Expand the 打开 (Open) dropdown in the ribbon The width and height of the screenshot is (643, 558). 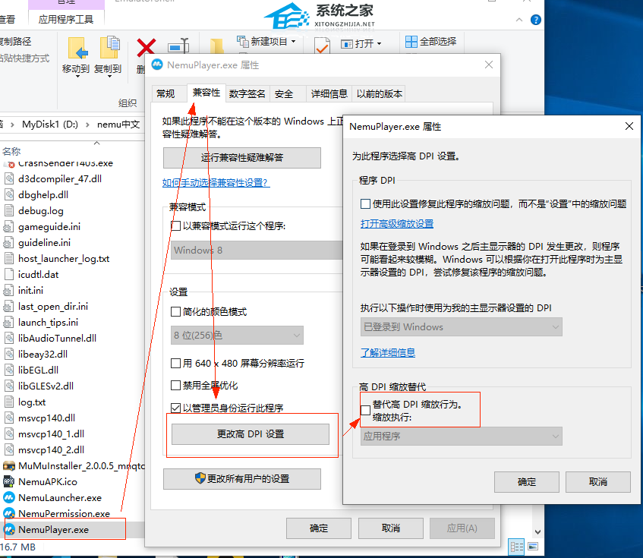point(379,43)
